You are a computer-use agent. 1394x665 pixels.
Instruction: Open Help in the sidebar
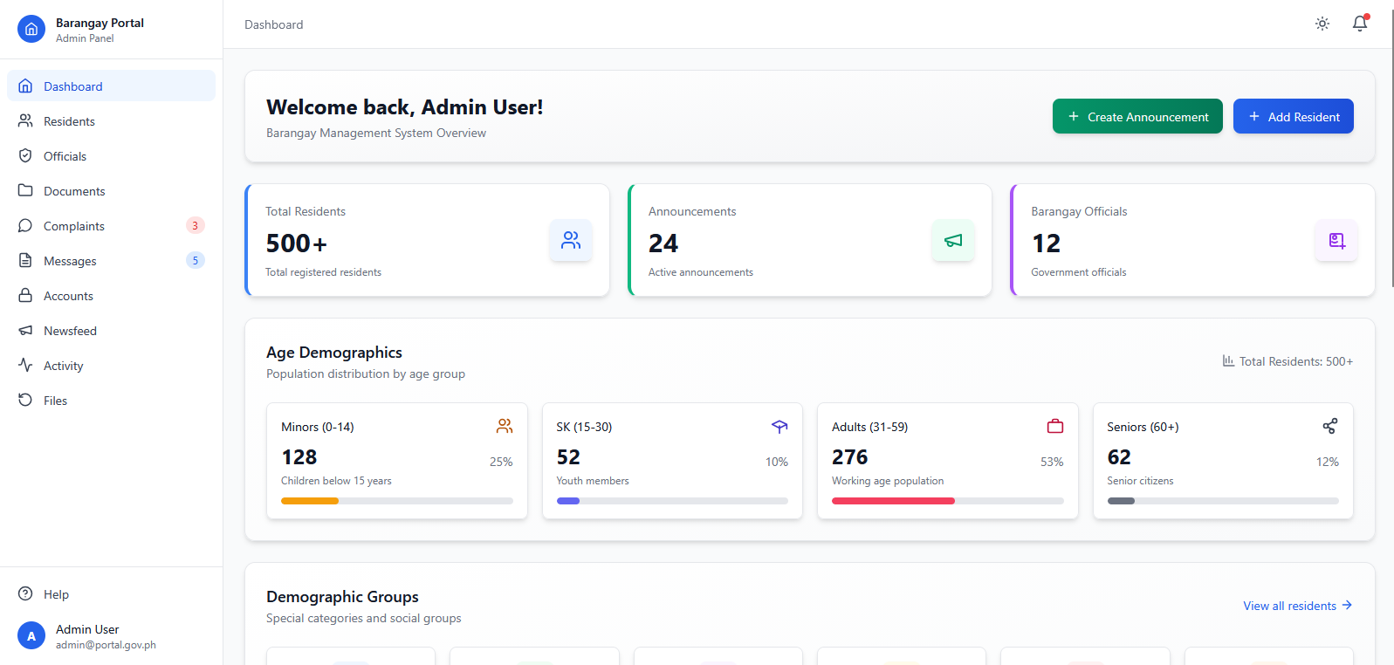[x=112, y=593]
